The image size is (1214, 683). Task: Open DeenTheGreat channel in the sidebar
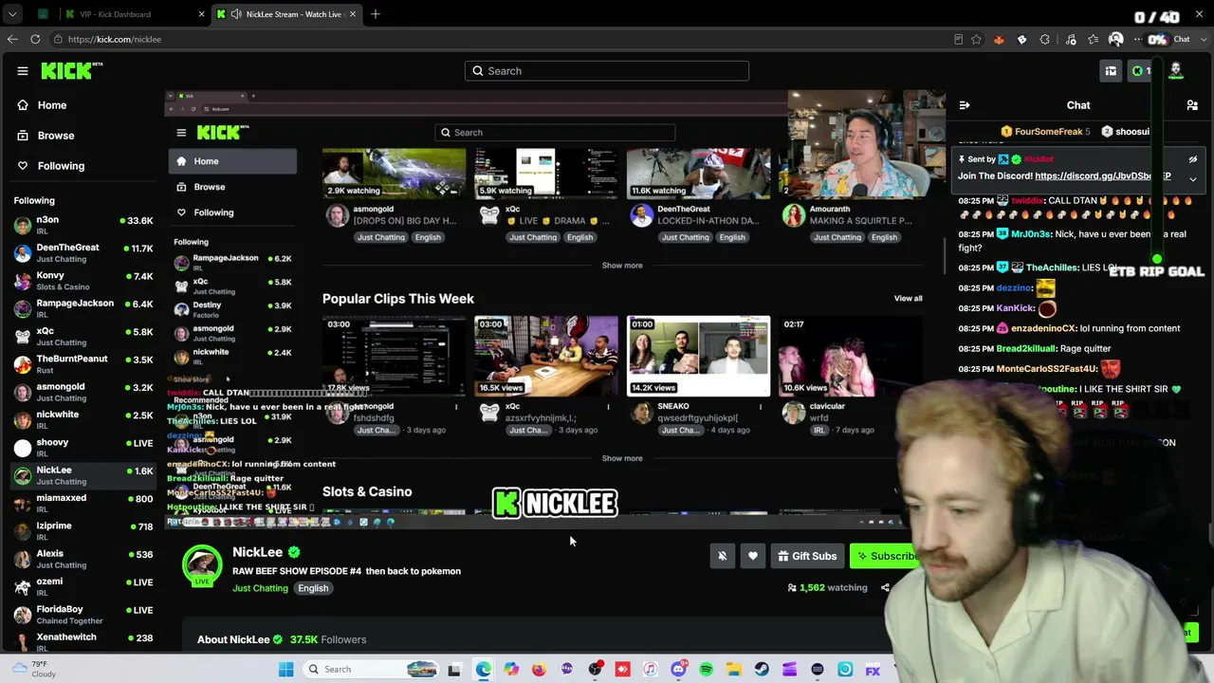(x=83, y=253)
